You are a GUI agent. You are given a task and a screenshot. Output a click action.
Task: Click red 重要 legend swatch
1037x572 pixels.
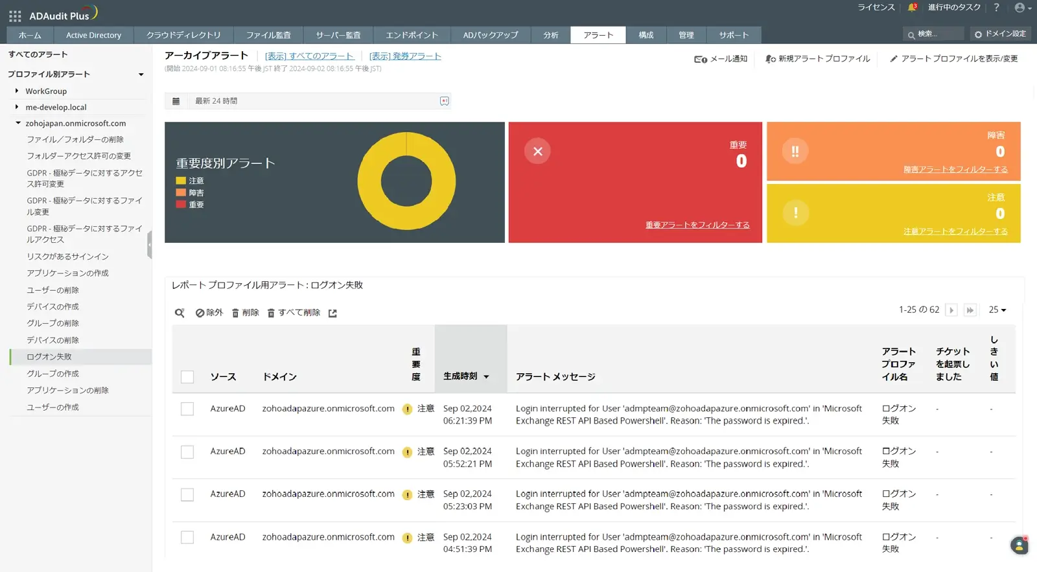click(x=181, y=204)
